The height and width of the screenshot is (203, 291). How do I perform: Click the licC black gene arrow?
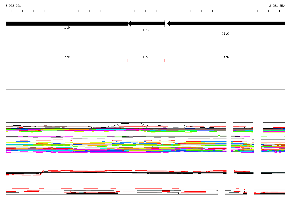click(x=226, y=24)
